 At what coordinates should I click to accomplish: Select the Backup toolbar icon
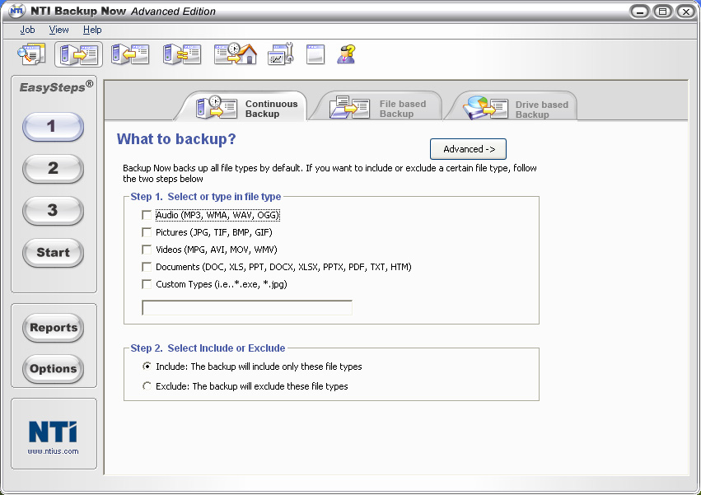click(x=79, y=54)
